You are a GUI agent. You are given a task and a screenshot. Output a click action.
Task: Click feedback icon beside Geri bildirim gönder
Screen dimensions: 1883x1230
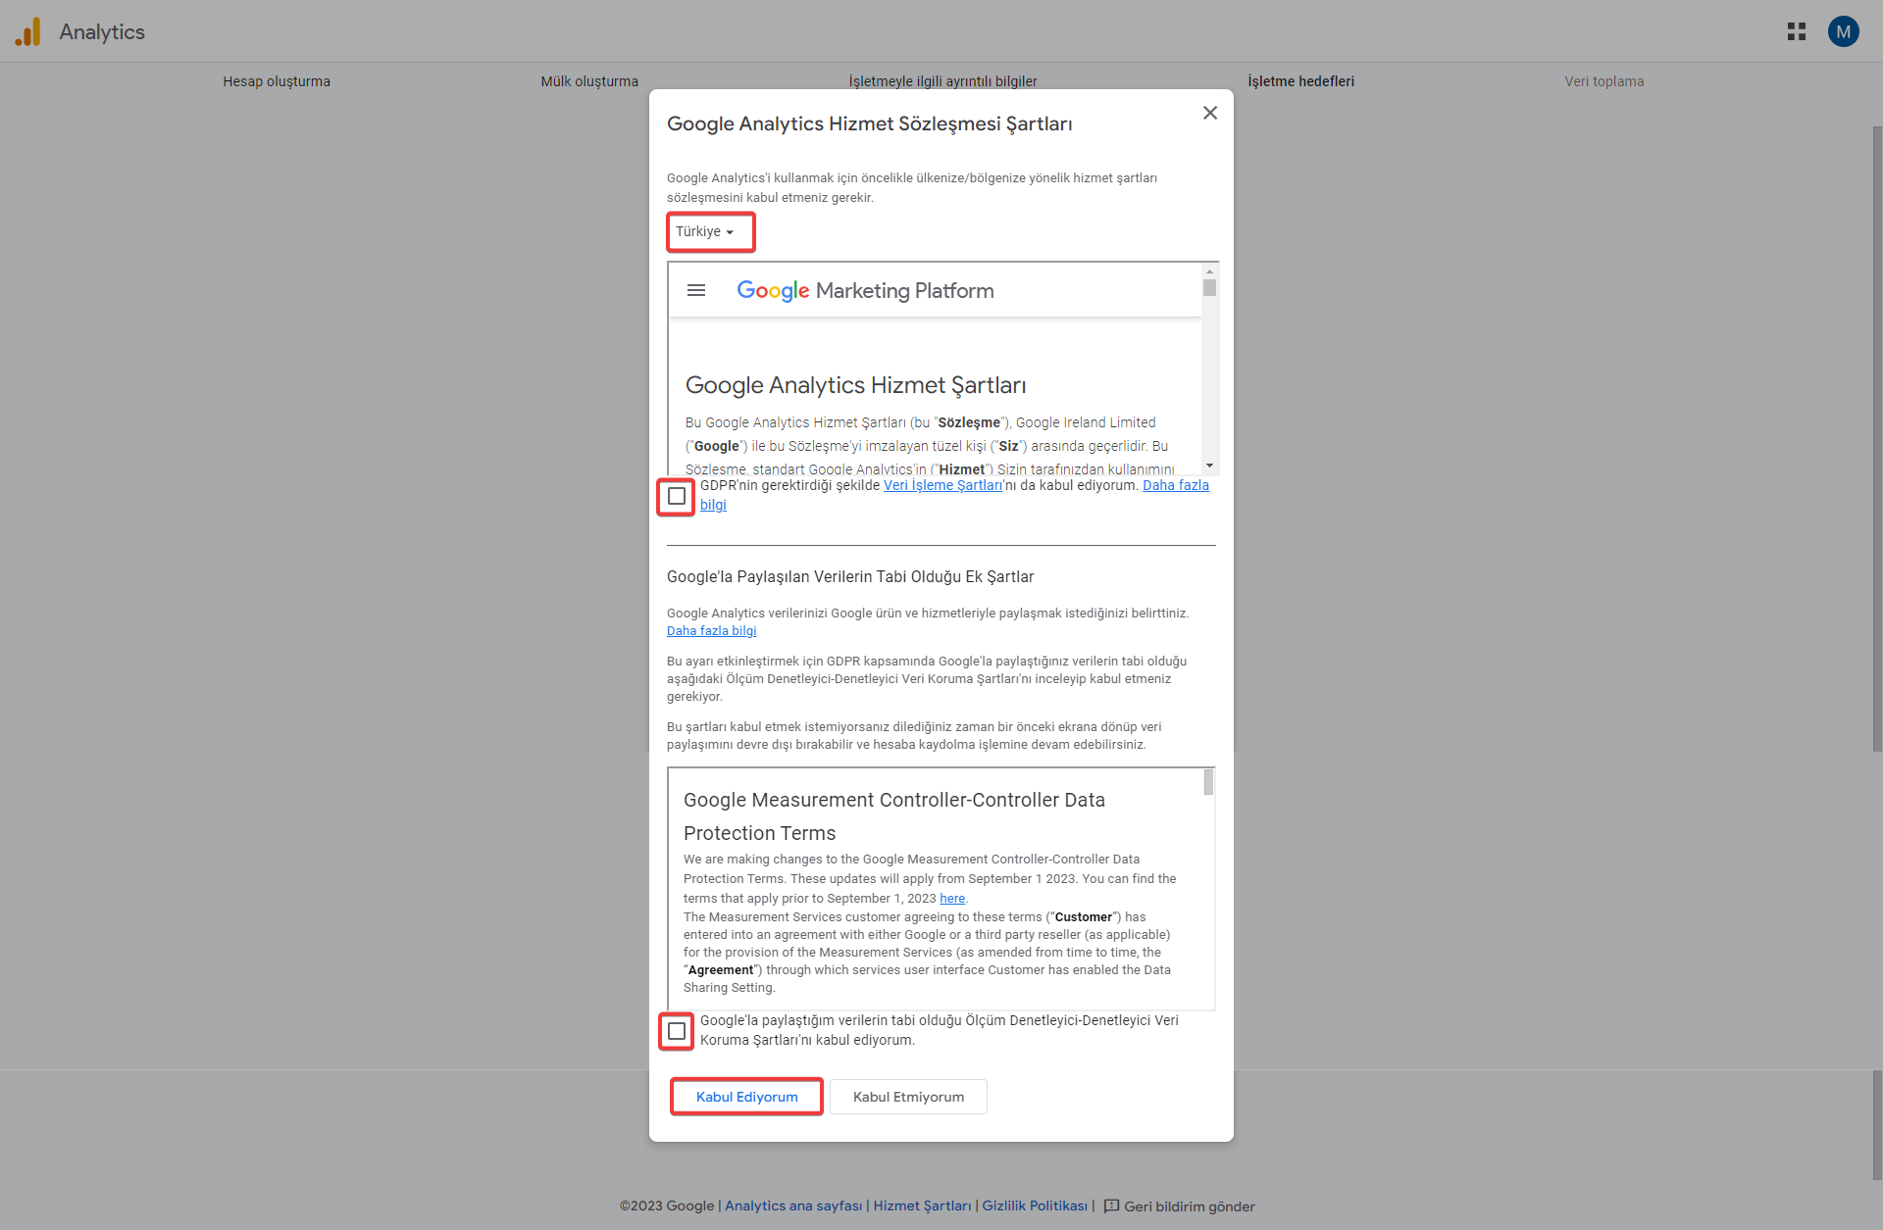tap(1111, 1206)
